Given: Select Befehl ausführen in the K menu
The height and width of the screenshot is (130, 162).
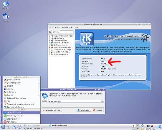Looking at the screenshot, I should [x=22, y=113].
